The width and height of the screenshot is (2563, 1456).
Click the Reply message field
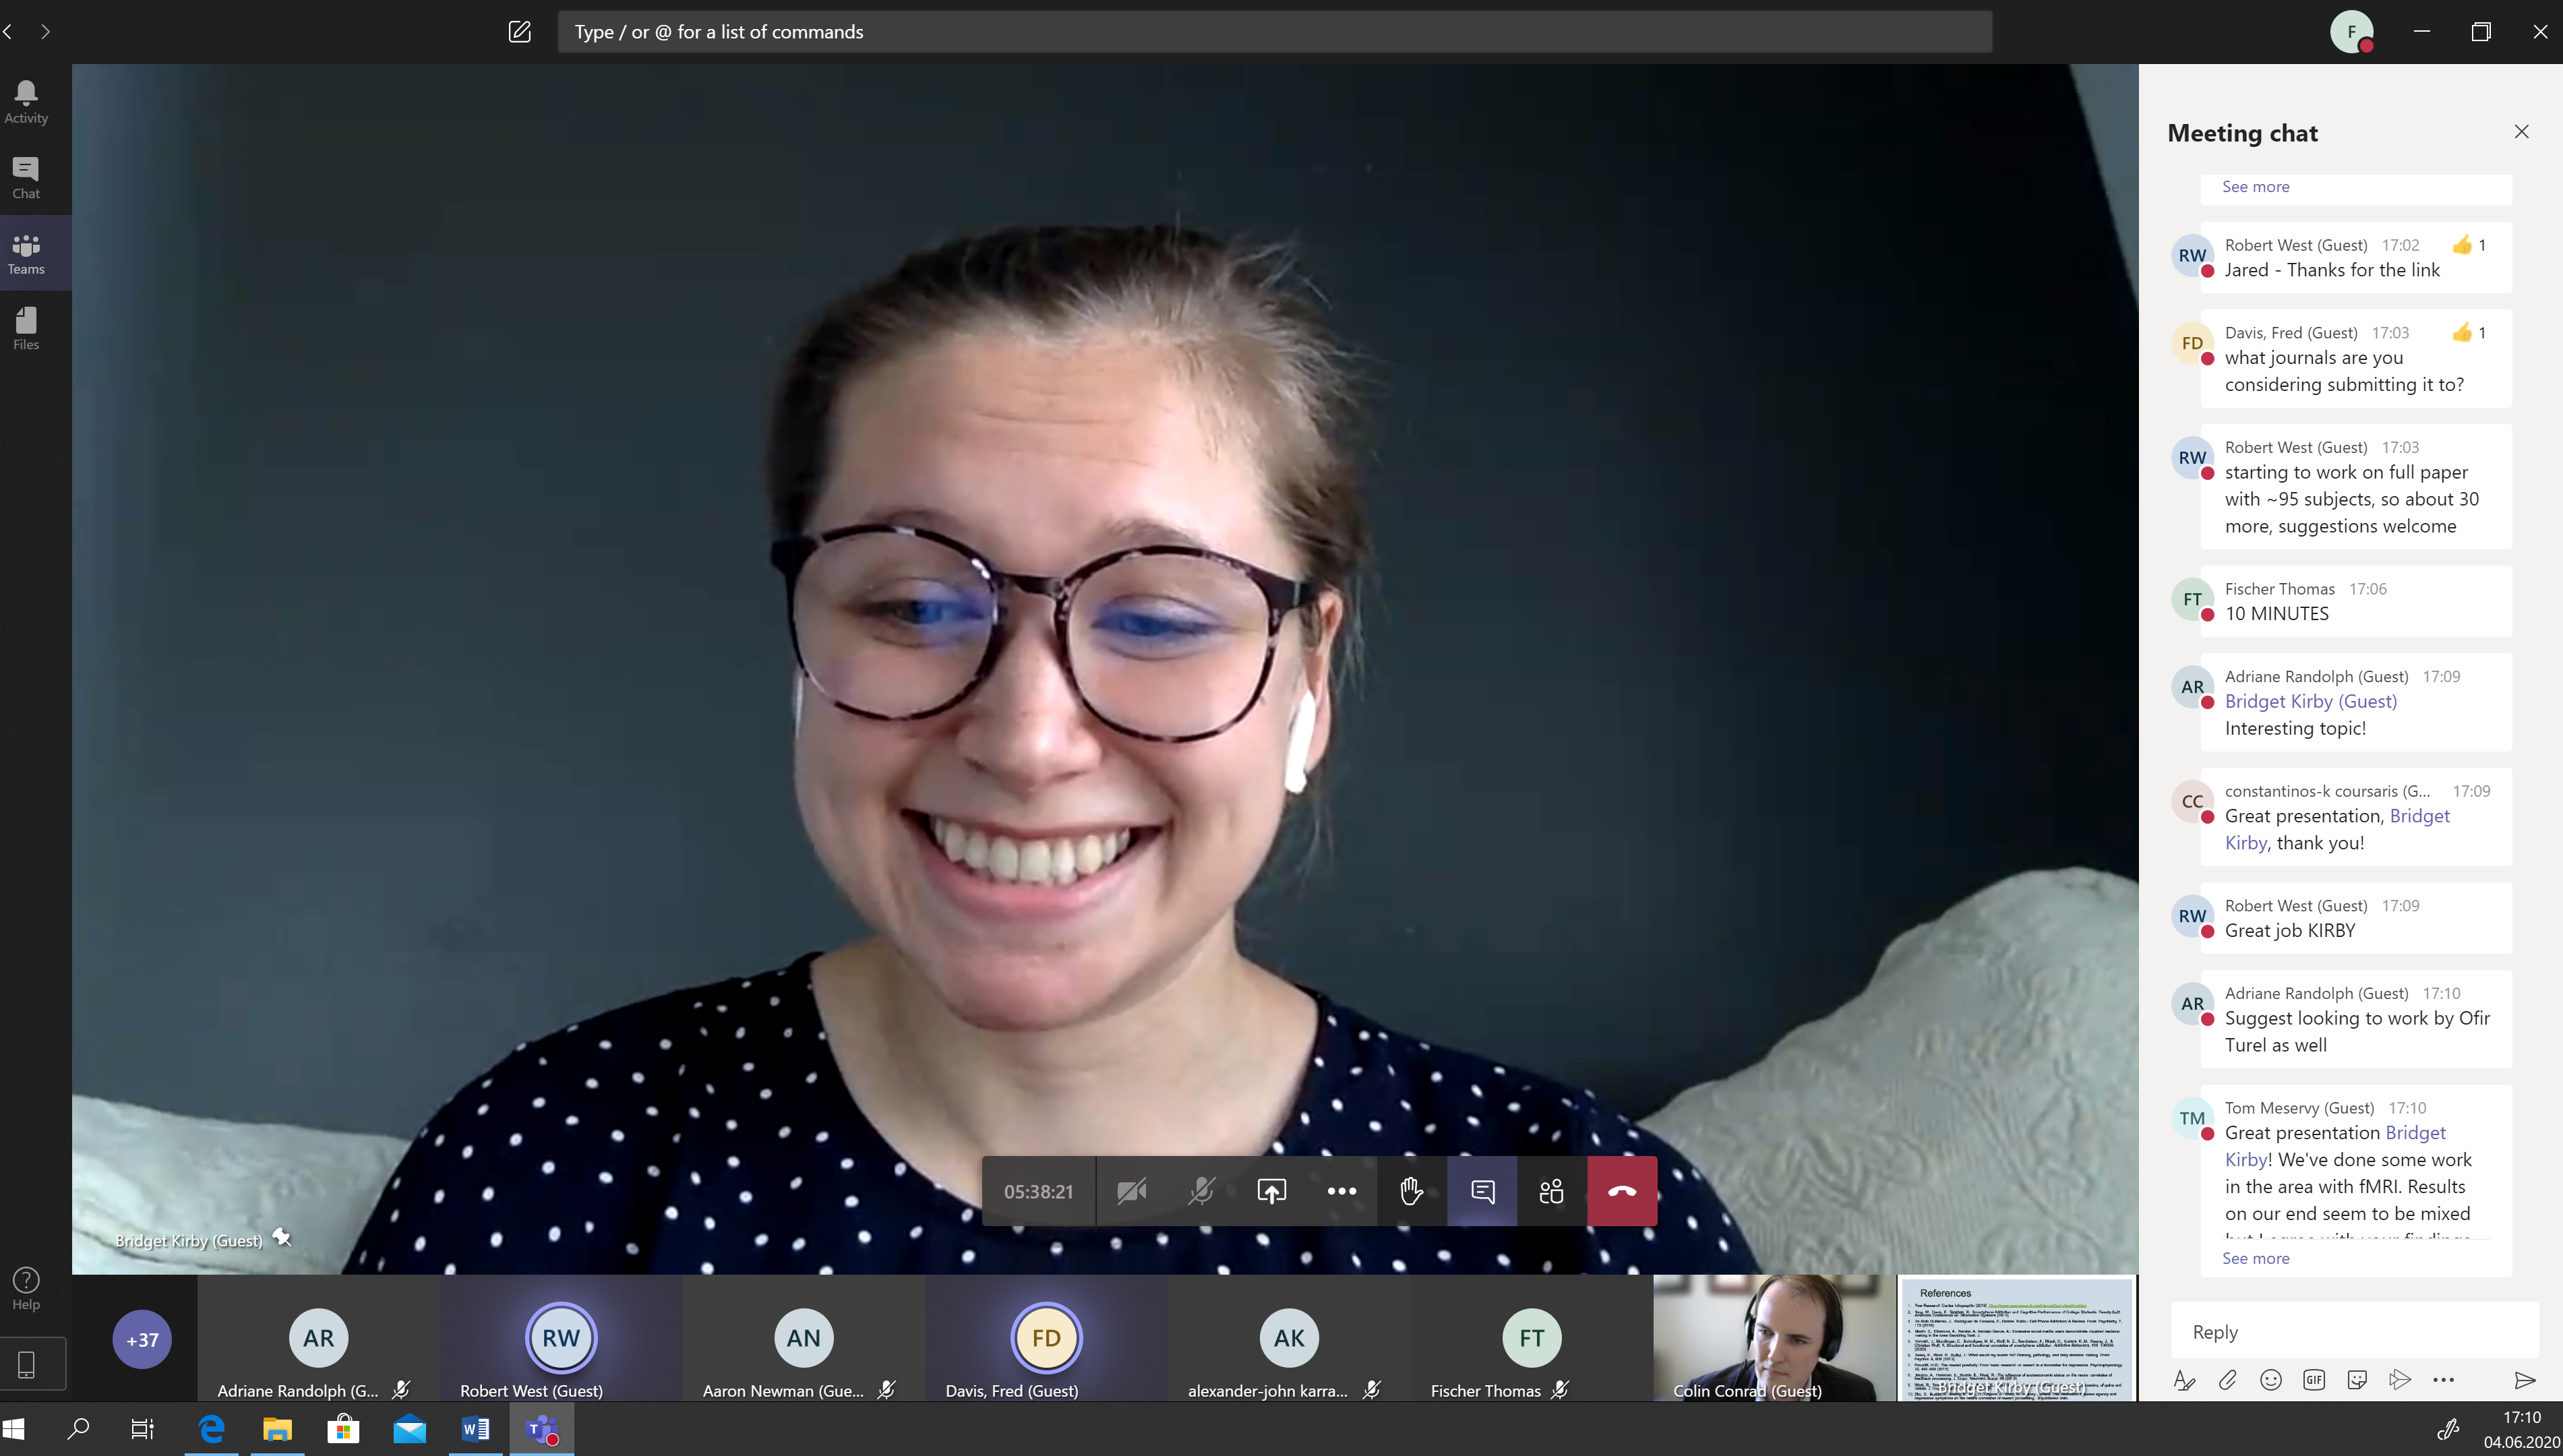[2350, 1332]
